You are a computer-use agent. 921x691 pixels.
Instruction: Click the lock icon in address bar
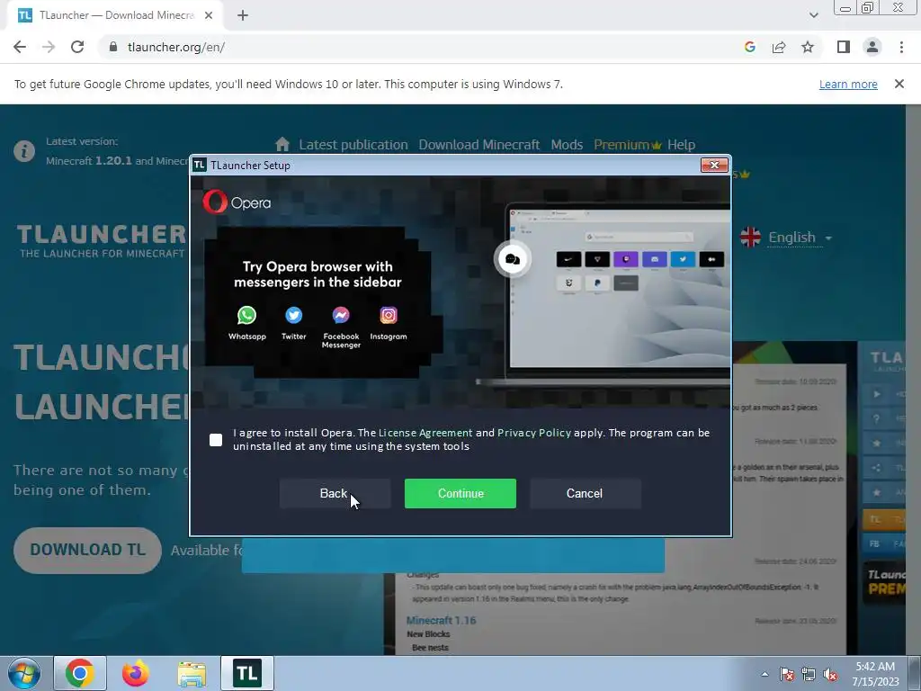[113, 47]
